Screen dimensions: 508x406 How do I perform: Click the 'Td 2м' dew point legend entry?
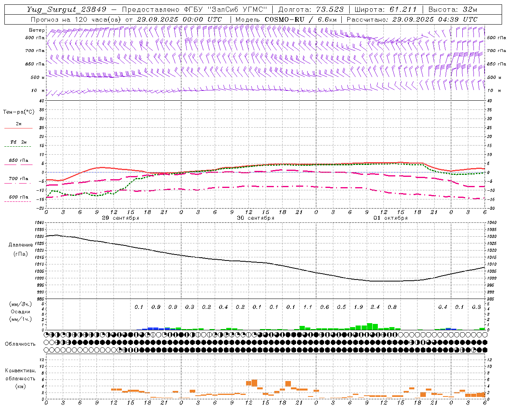tap(19, 142)
